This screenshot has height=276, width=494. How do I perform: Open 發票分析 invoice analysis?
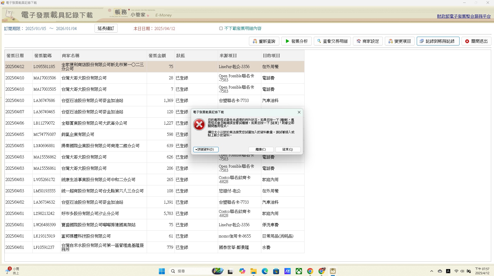click(x=296, y=41)
